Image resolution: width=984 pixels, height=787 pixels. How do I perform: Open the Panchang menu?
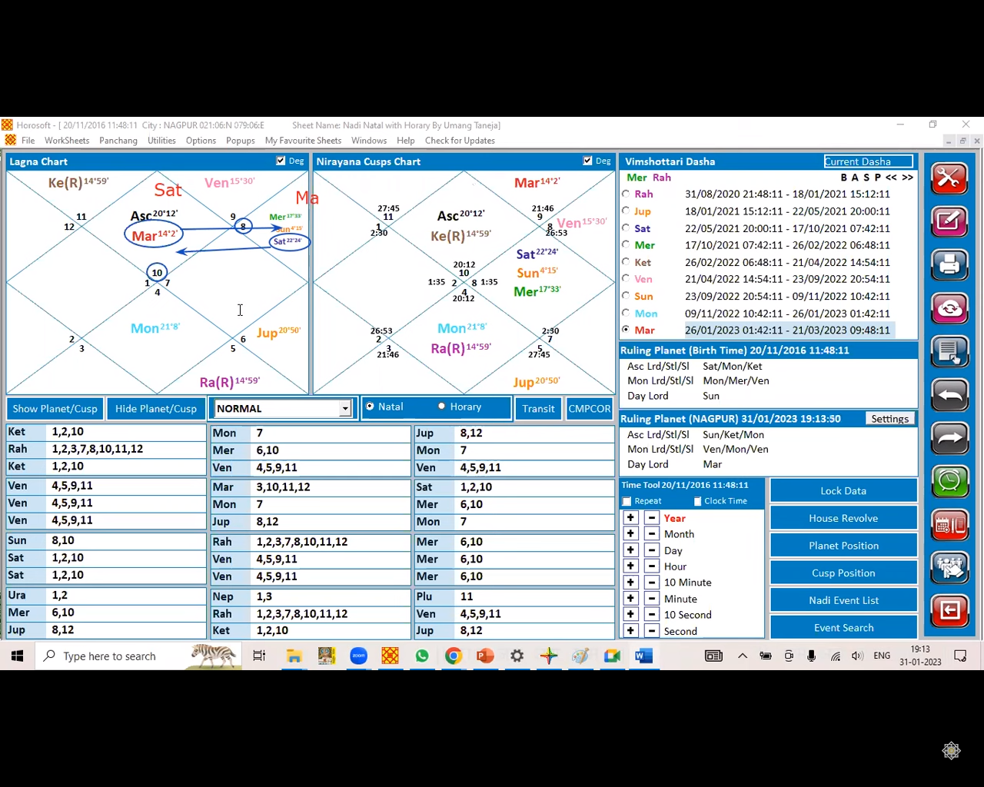[118, 141]
